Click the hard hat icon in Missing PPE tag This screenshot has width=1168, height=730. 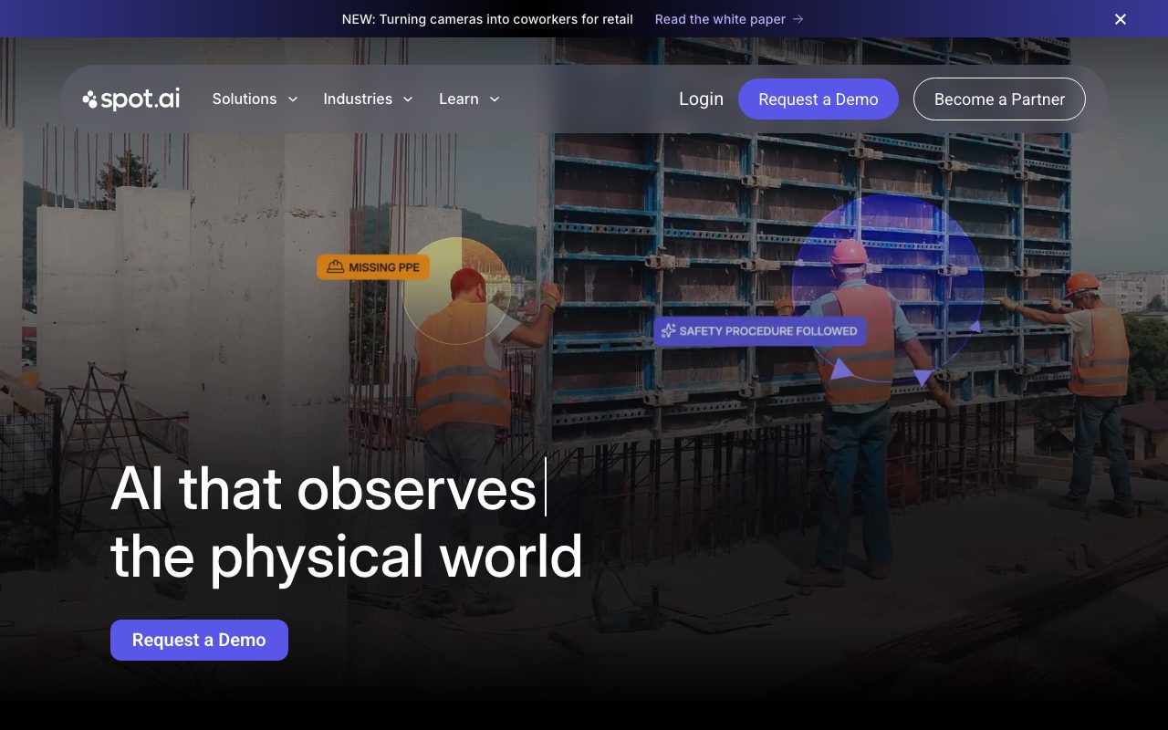tap(336, 267)
